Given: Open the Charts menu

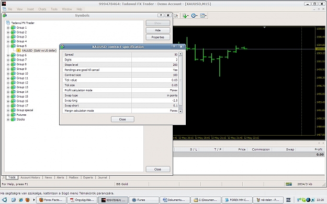Looking at the screenshot, I should click(x=42, y=9).
